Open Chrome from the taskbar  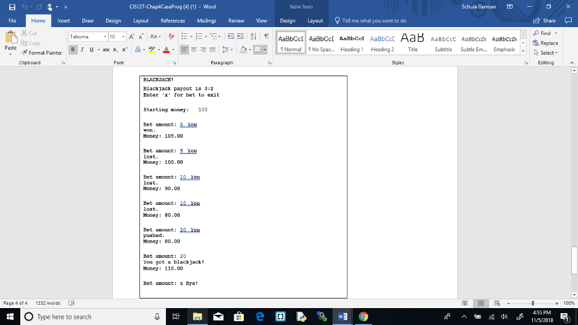coord(363,317)
